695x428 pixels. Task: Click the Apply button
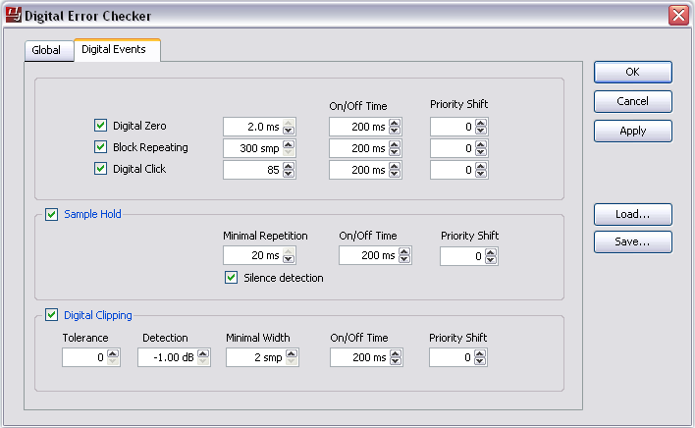632,131
